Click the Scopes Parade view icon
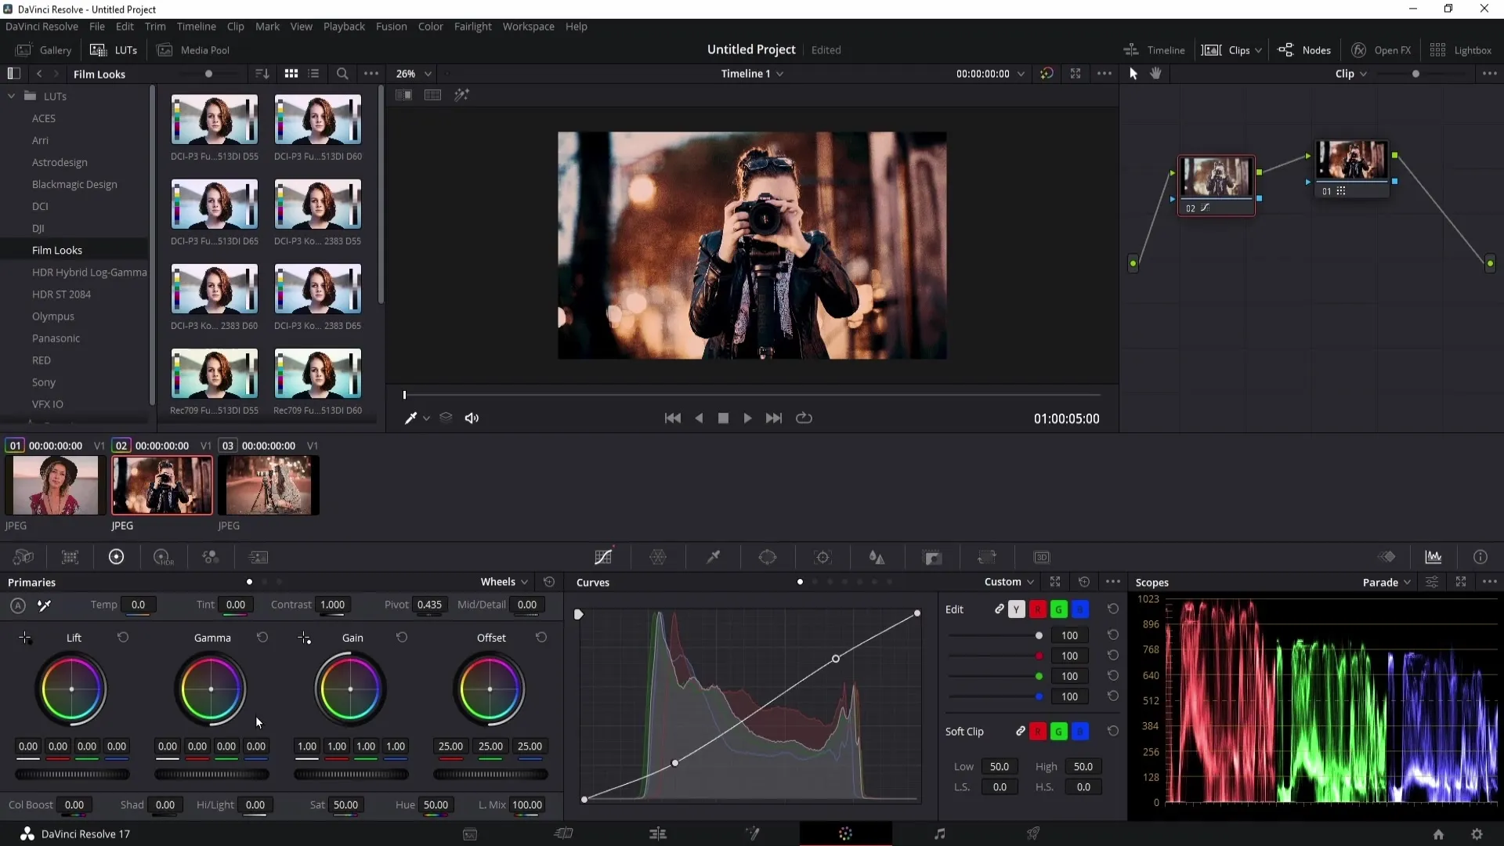This screenshot has height=846, width=1504. coord(1384,581)
